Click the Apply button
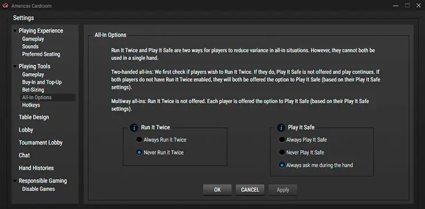This screenshot has width=425, height=209. click(x=283, y=190)
